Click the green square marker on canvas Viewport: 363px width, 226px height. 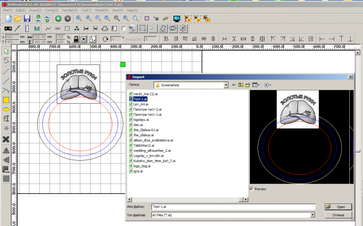pyautogui.click(x=123, y=65)
